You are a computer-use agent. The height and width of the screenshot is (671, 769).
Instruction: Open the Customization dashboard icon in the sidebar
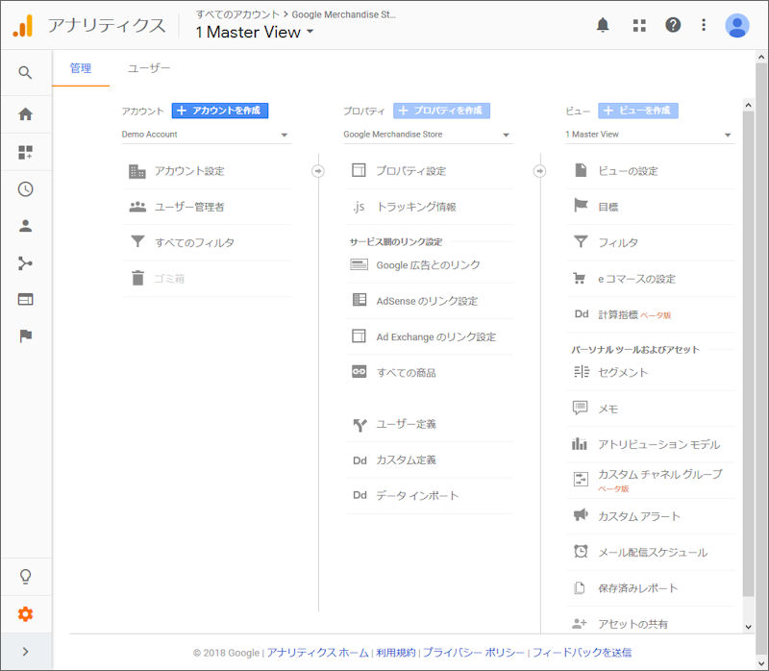pos(26,152)
